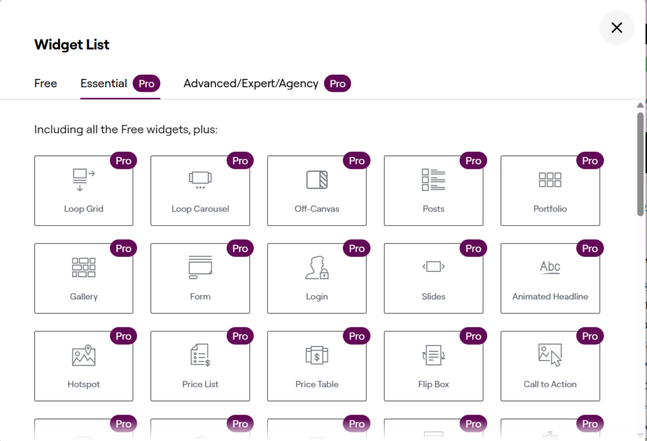647x441 pixels.
Task: Click the Login widget icon
Action: [x=317, y=267]
